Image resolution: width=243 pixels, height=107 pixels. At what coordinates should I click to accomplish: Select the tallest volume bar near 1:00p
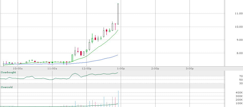118,99
